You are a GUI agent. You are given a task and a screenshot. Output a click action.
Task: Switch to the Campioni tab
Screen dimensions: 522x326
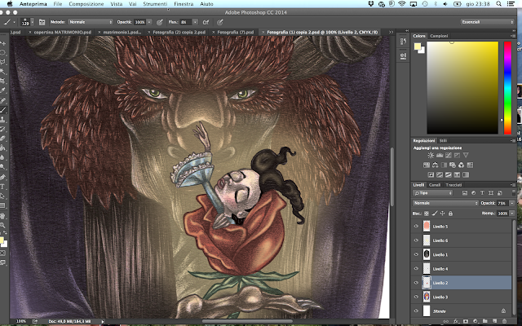(439, 36)
